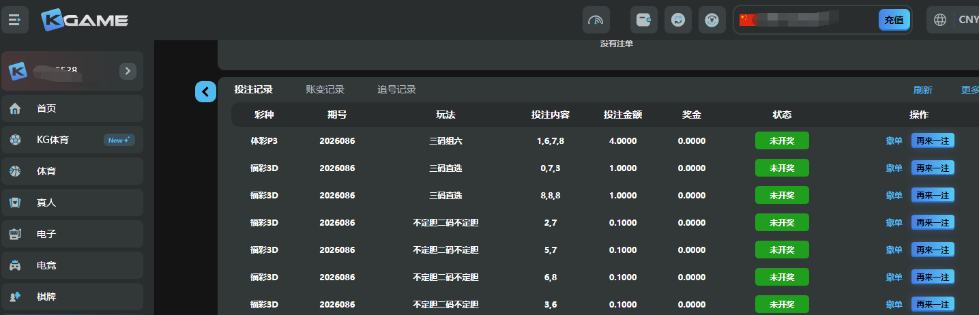Click the globe language icon

pyautogui.click(x=940, y=20)
